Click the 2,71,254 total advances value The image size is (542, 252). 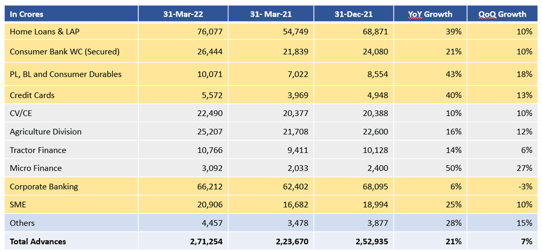pos(205,241)
